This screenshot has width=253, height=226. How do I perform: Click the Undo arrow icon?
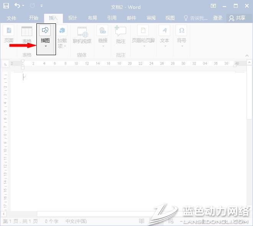point(17,6)
